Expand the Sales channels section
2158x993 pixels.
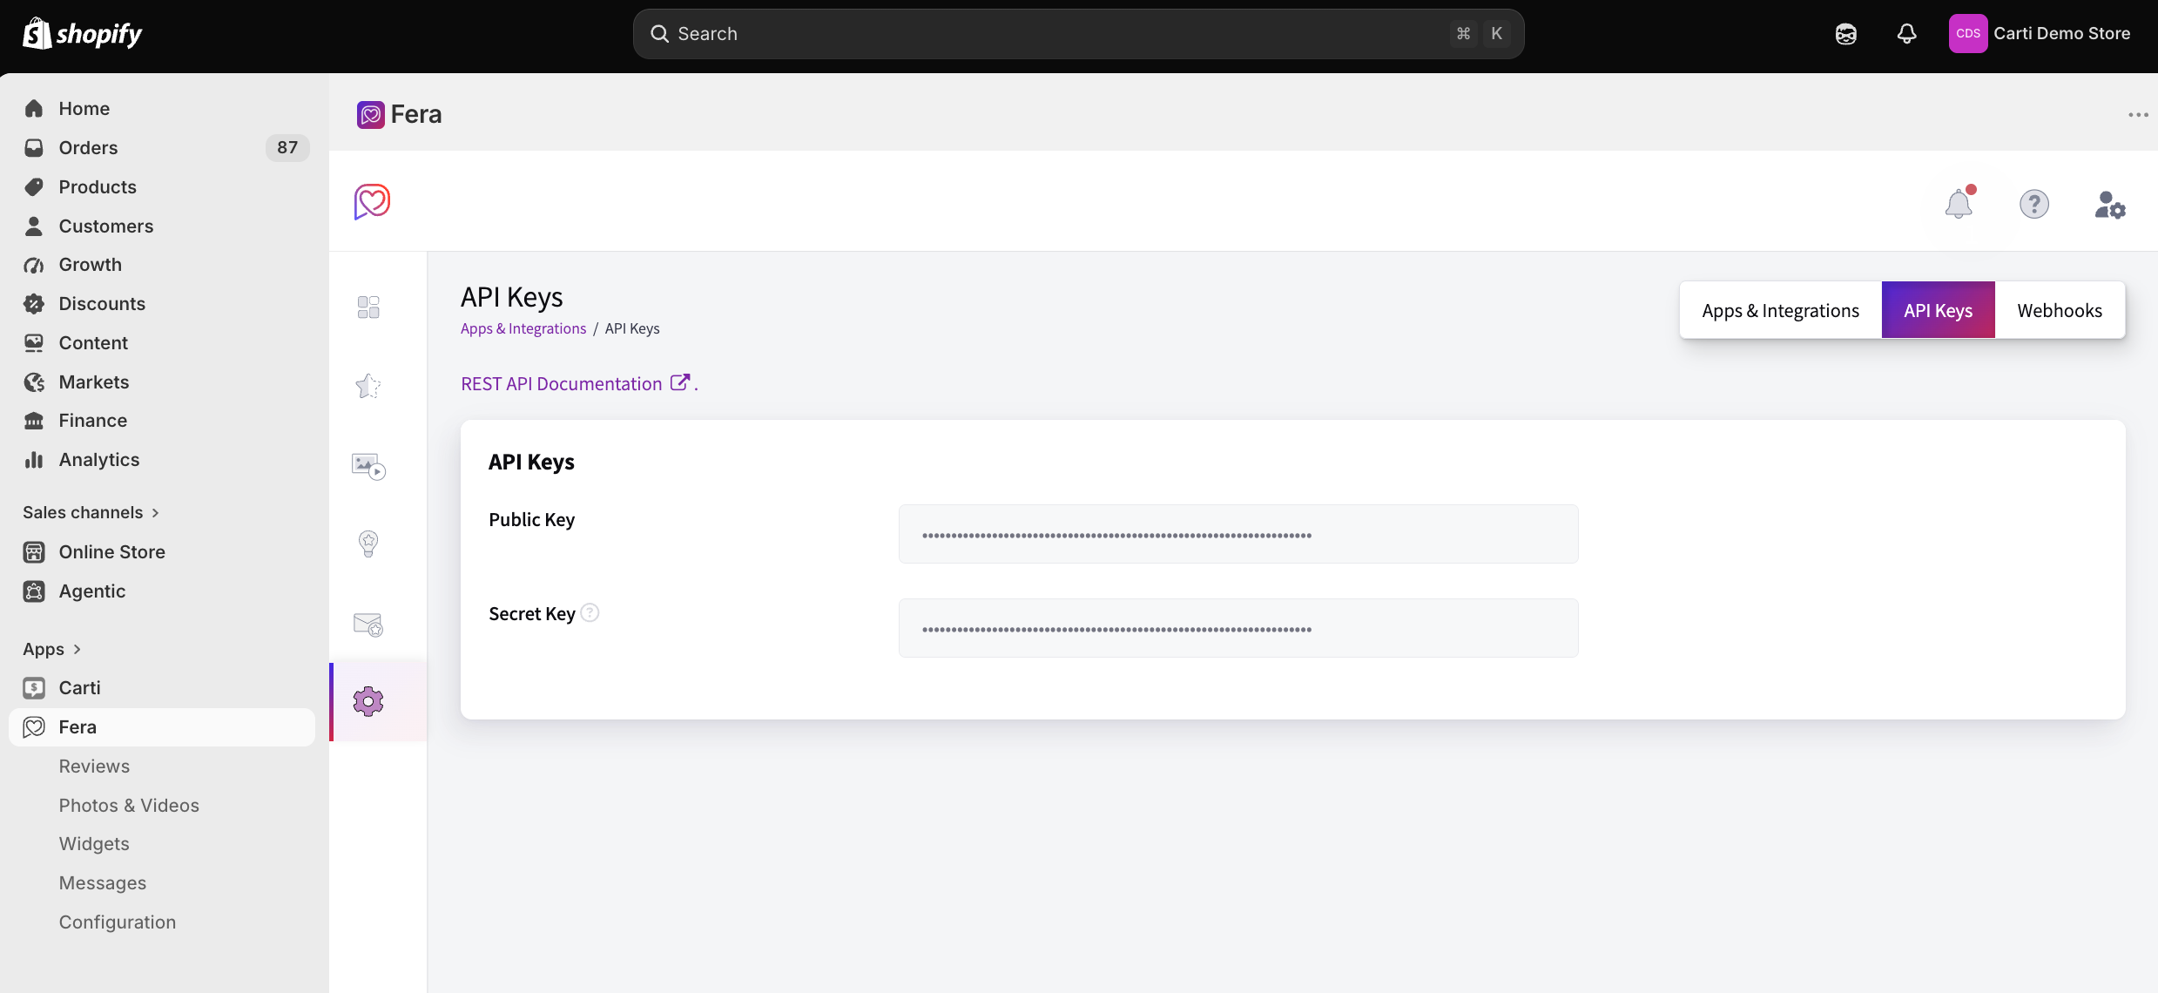tap(91, 512)
